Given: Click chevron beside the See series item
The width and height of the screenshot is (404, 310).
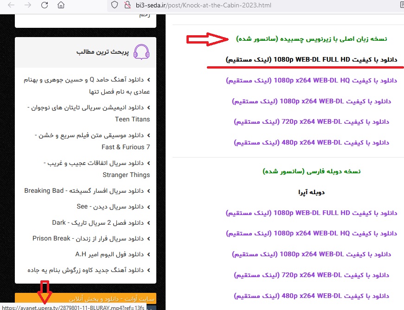Looking at the screenshot, I should coord(149,207).
